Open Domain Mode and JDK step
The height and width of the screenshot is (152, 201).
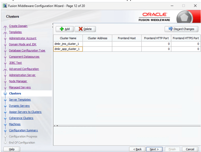(x=23, y=44)
